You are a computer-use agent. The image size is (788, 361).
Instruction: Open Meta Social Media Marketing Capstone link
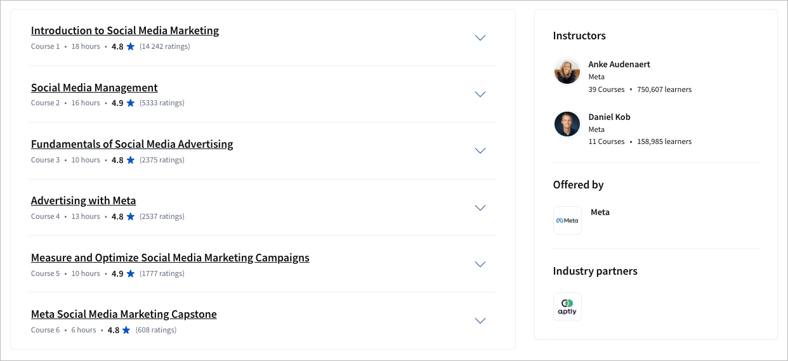124,314
